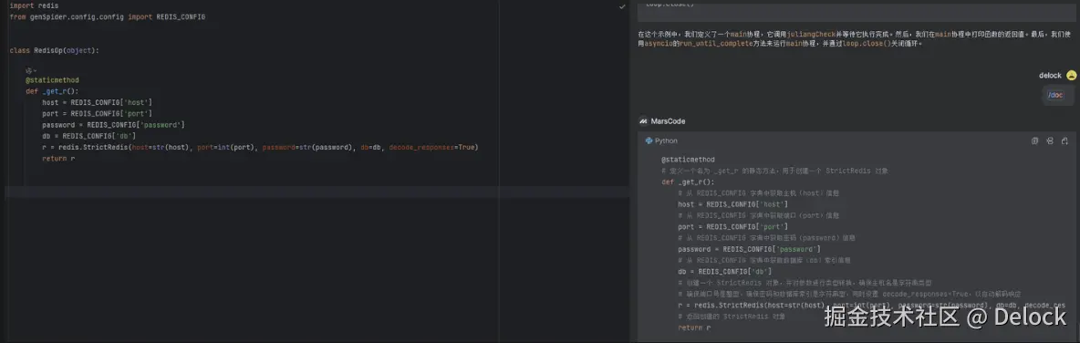Viewport: 1080px width, 343px height.
Task: Click 'def _get_r():' in the MarsCode generated code
Action: pos(688,182)
